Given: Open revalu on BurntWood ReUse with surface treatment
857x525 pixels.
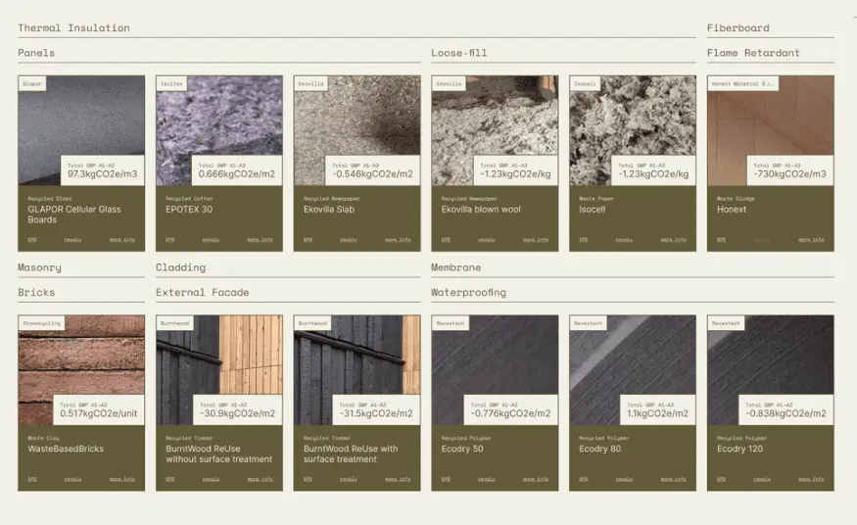Looking at the screenshot, I should click(x=349, y=479).
